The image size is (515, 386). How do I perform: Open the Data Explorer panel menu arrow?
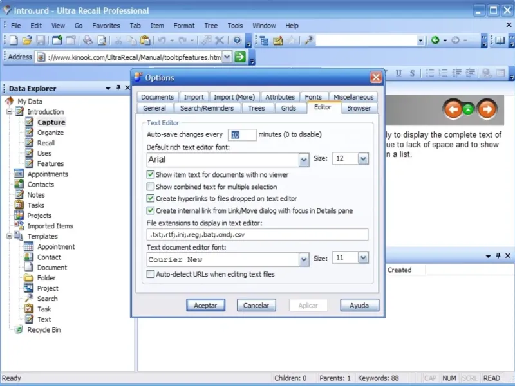[x=108, y=88]
